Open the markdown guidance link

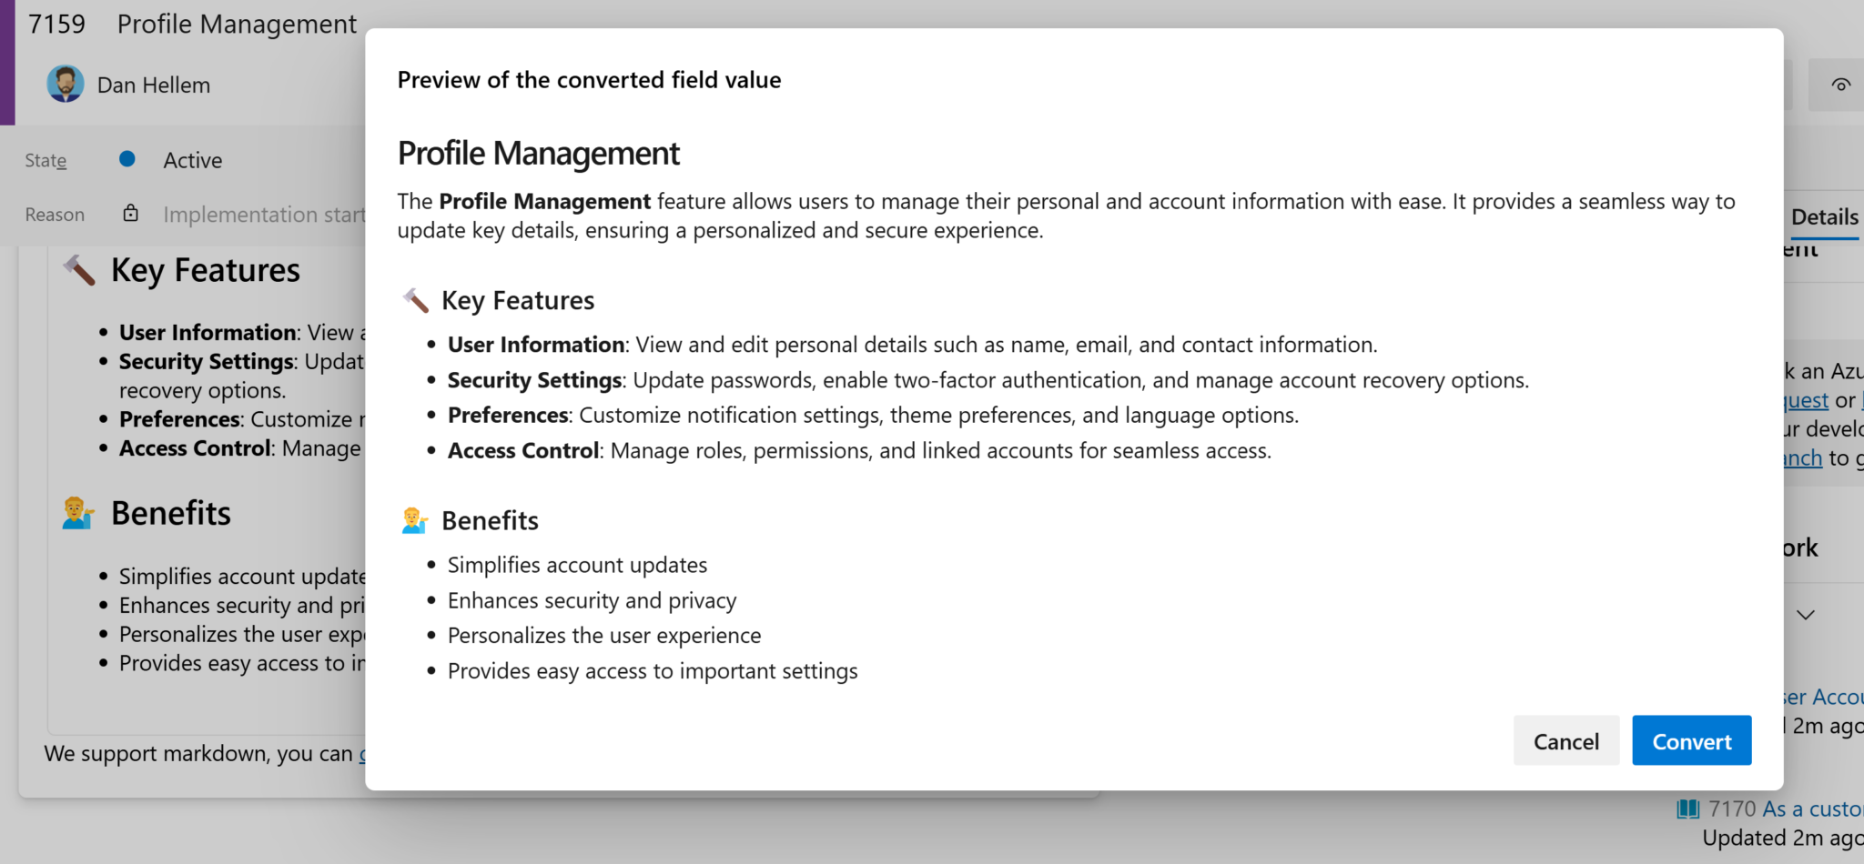363,754
